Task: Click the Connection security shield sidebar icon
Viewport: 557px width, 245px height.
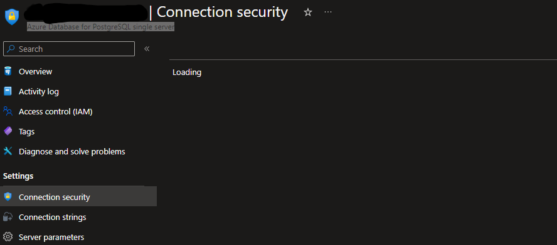Action: coord(8,196)
